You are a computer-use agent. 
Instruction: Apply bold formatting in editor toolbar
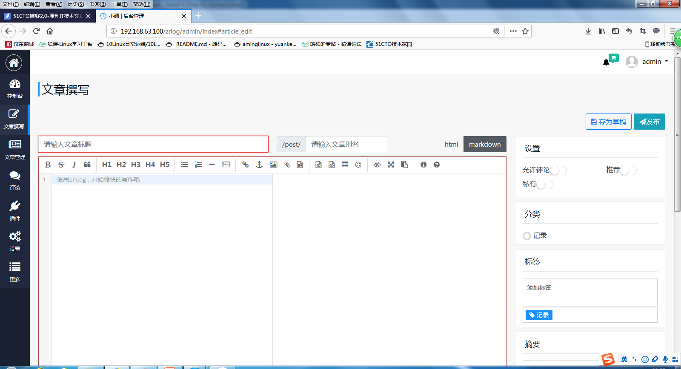click(x=48, y=165)
